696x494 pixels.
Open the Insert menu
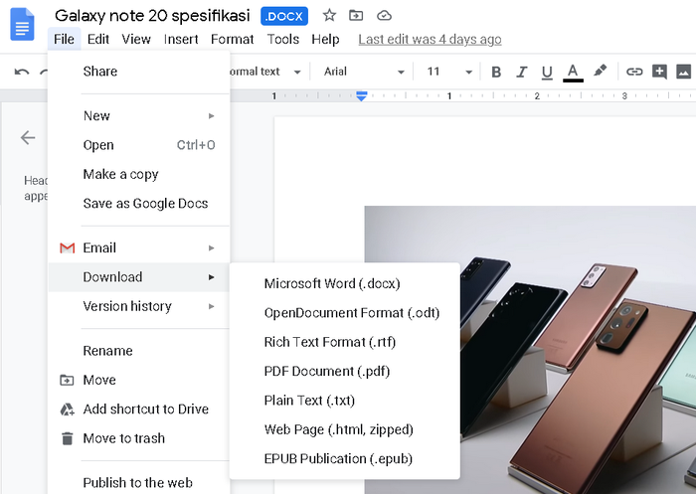pyautogui.click(x=181, y=39)
